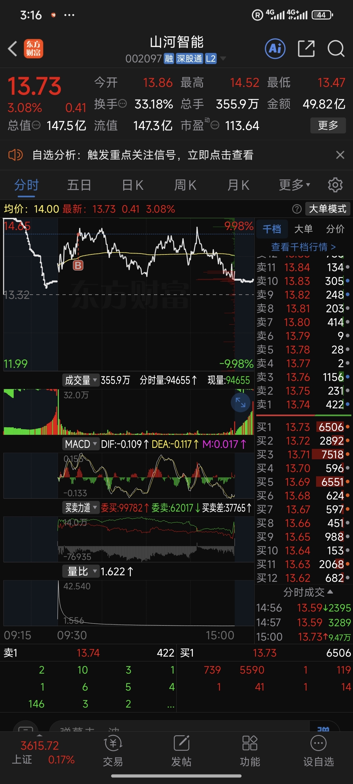Tap the question mark help icon
This screenshot has width=353, height=784.
click(296, 209)
